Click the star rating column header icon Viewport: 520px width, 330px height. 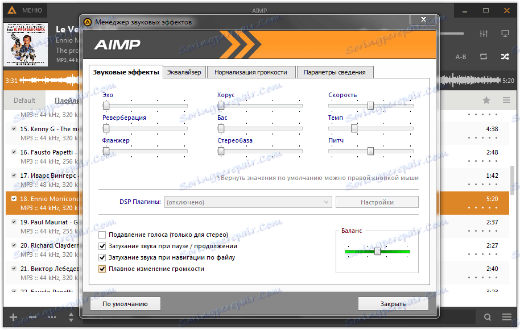click(x=486, y=100)
